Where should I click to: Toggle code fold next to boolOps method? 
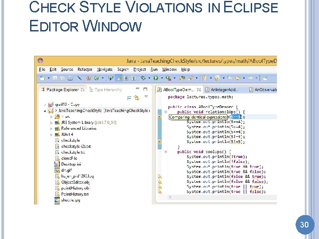point(166,152)
